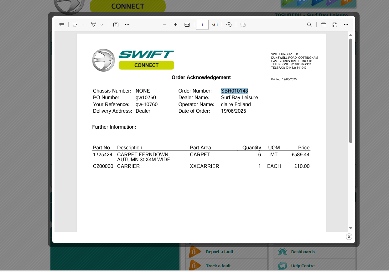Screen dimensions: 389x272
Task: Save the PDF document
Action: point(335,25)
